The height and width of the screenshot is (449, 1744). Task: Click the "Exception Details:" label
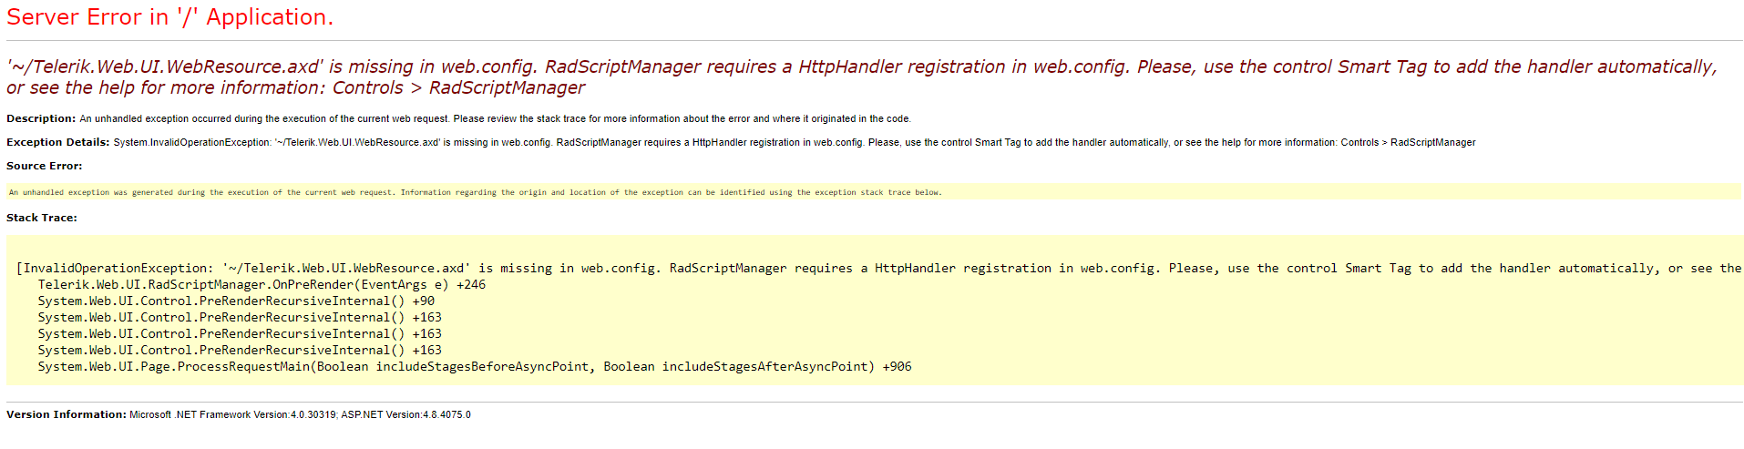pyautogui.click(x=58, y=142)
